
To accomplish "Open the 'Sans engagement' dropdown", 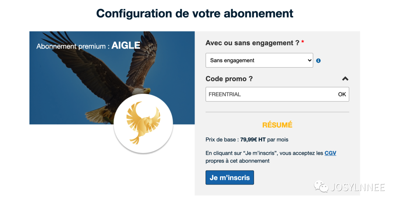I will point(259,60).
